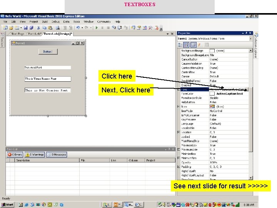Open the Error List toolbar icon

pos(157,28)
